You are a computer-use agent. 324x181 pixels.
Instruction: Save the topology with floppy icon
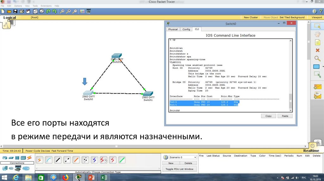pos(15,11)
